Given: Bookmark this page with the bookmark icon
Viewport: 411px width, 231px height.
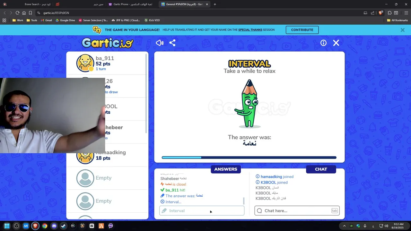Looking at the screenshot, I should point(30,13).
